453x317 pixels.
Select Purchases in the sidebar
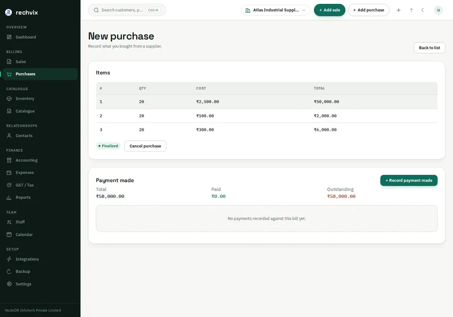click(40, 74)
